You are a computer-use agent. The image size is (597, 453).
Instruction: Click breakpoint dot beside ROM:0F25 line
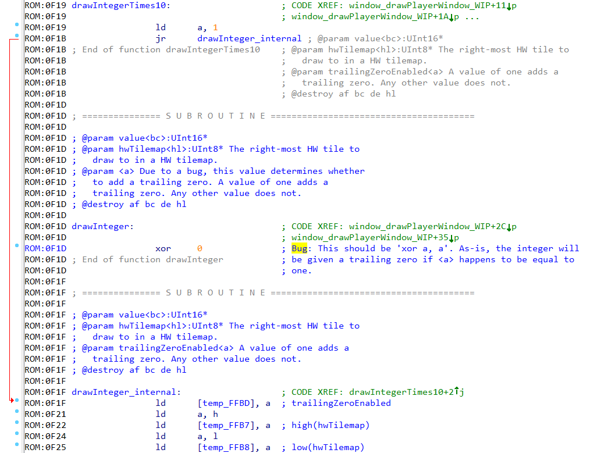click(x=17, y=444)
